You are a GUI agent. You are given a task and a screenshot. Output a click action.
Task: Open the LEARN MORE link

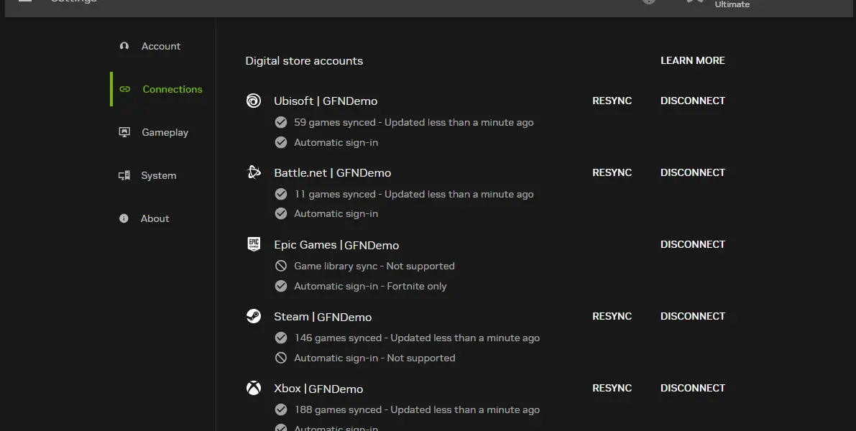click(692, 60)
